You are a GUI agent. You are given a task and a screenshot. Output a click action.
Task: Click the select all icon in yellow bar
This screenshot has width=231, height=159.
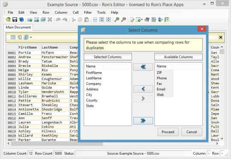(x=13, y=37)
